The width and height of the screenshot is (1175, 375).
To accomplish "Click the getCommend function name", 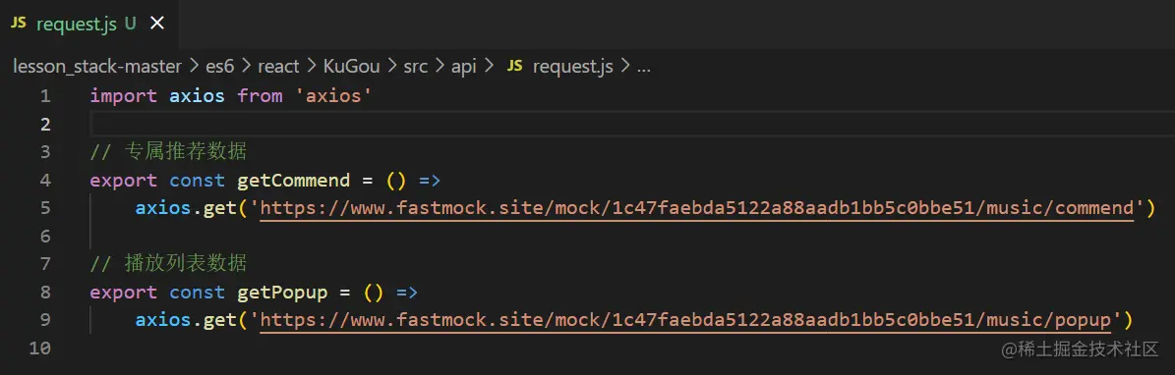I will click(293, 181).
